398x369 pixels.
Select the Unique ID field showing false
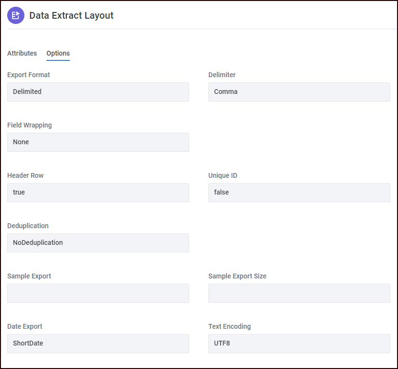tap(299, 192)
